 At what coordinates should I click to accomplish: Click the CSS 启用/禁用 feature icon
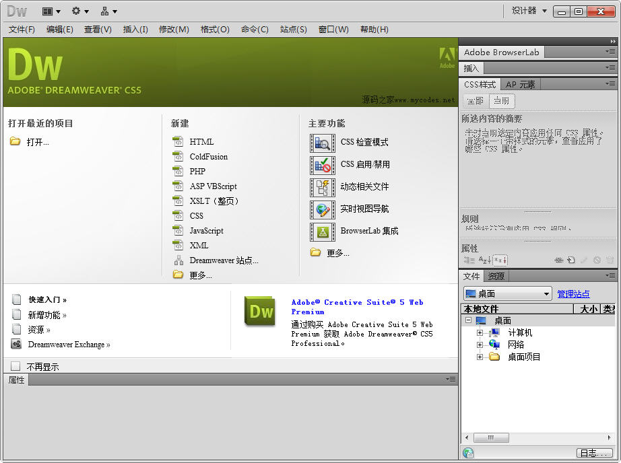[x=323, y=165]
